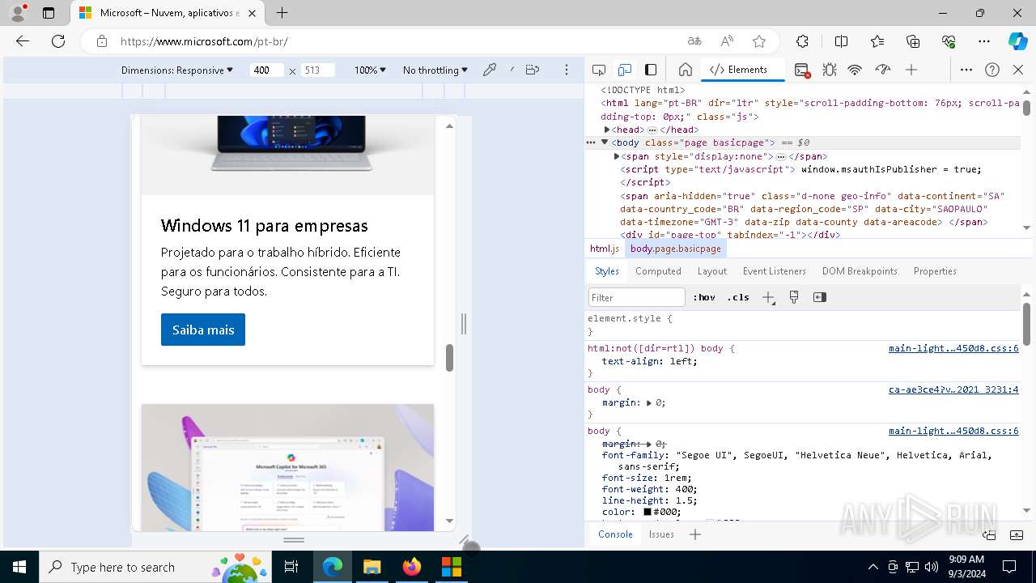Click the eyedropper vision emulation icon
1036x583 pixels.
[490, 70]
